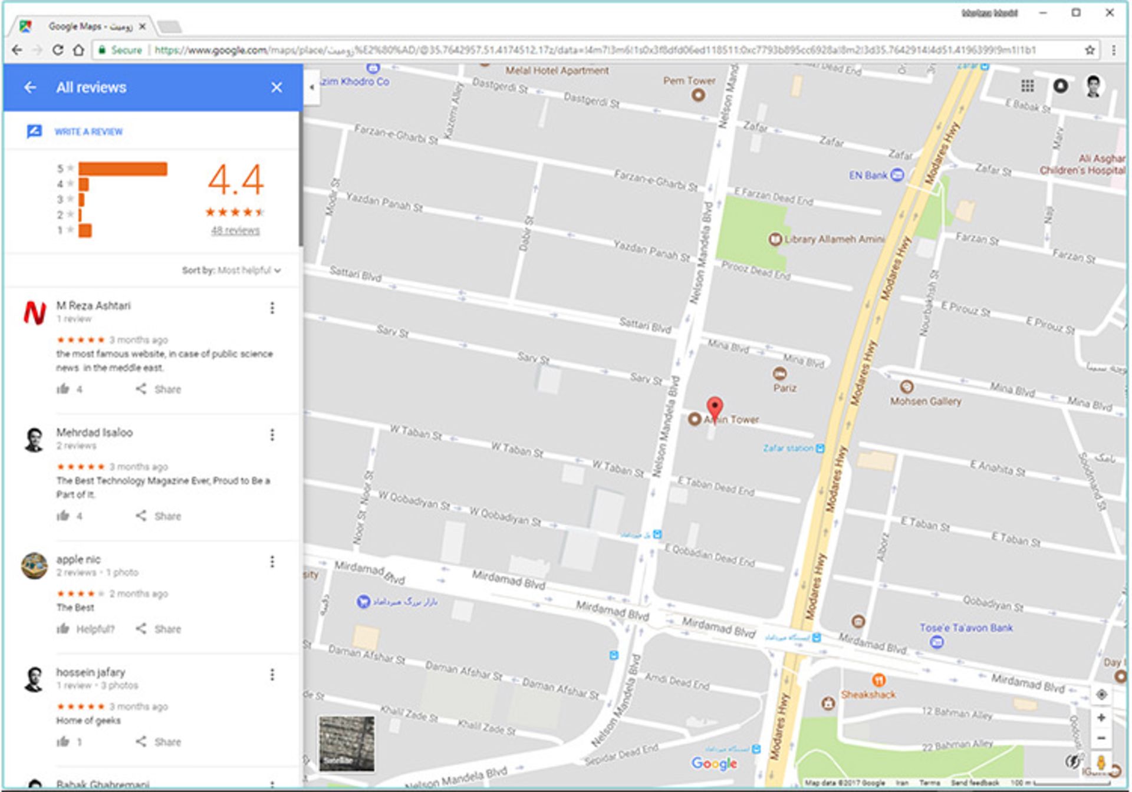Image resolution: width=1132 pixels, height=792 pixels.
Task: Open Terms link in map footer
Action: point(929,783)
